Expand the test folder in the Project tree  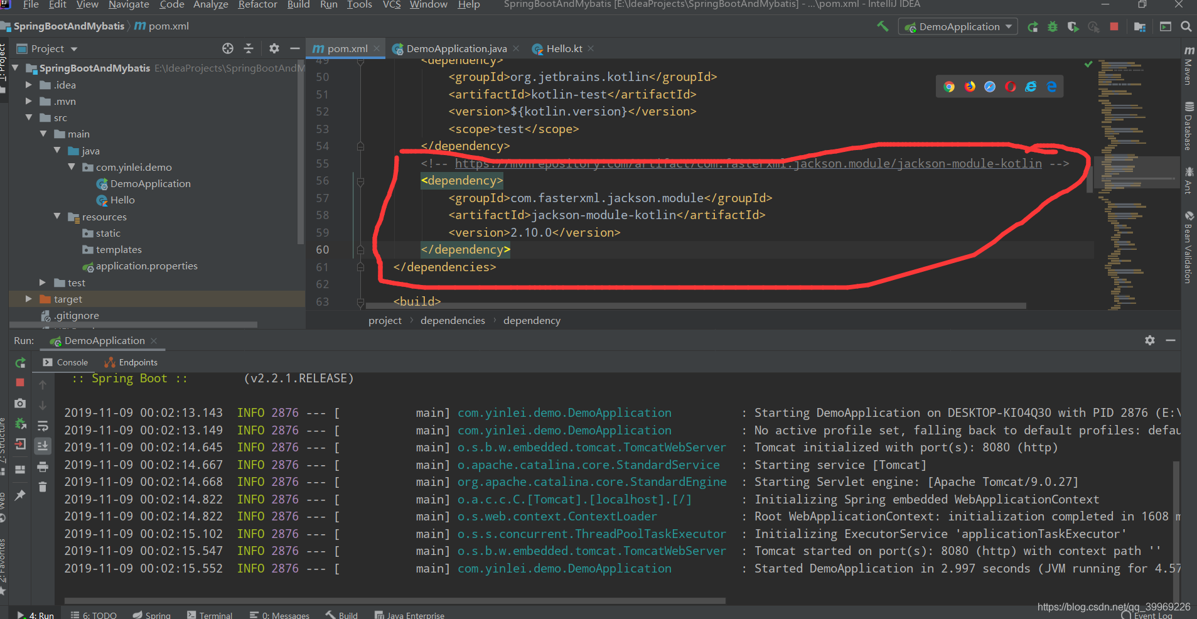click(x=41, y=283)
